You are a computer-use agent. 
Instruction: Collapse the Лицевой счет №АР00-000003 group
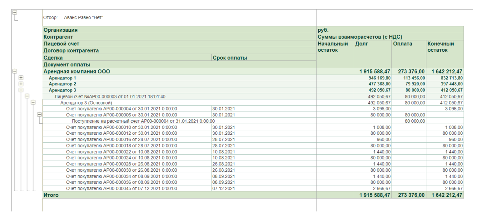point(27,96)
